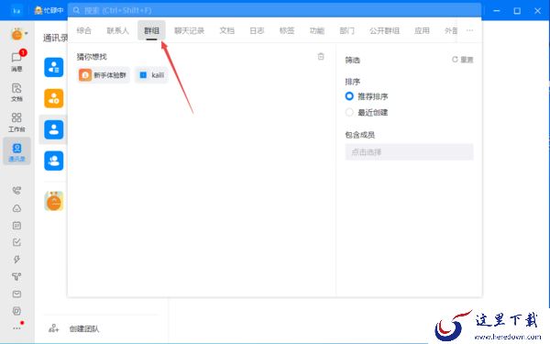Image resolution: width=550 pixels, height=344 pixels.
Task: Open the three-dots more menu in sidebar
Action: tap(16, 328)
